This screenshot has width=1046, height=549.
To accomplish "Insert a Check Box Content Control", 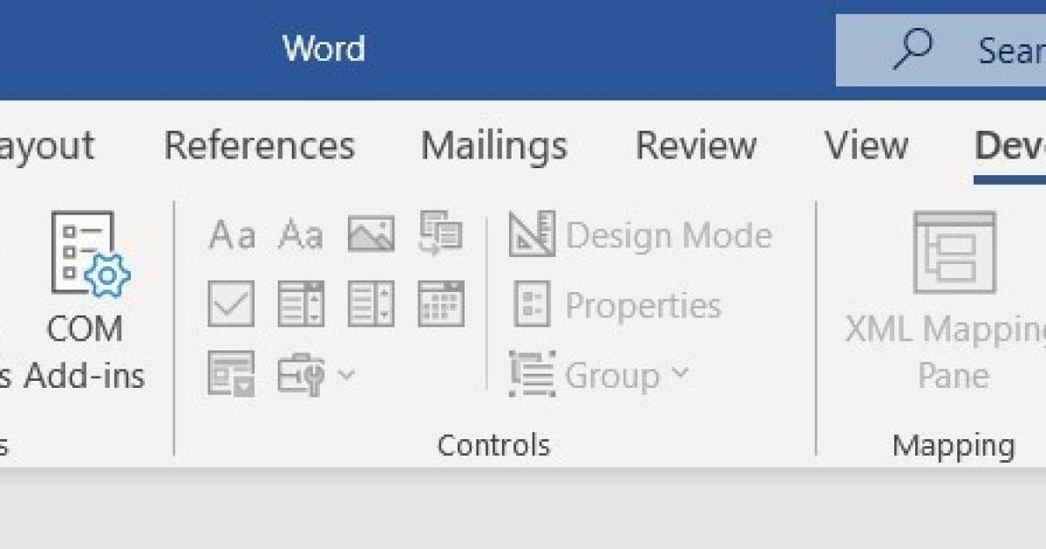I will point(231,304).
